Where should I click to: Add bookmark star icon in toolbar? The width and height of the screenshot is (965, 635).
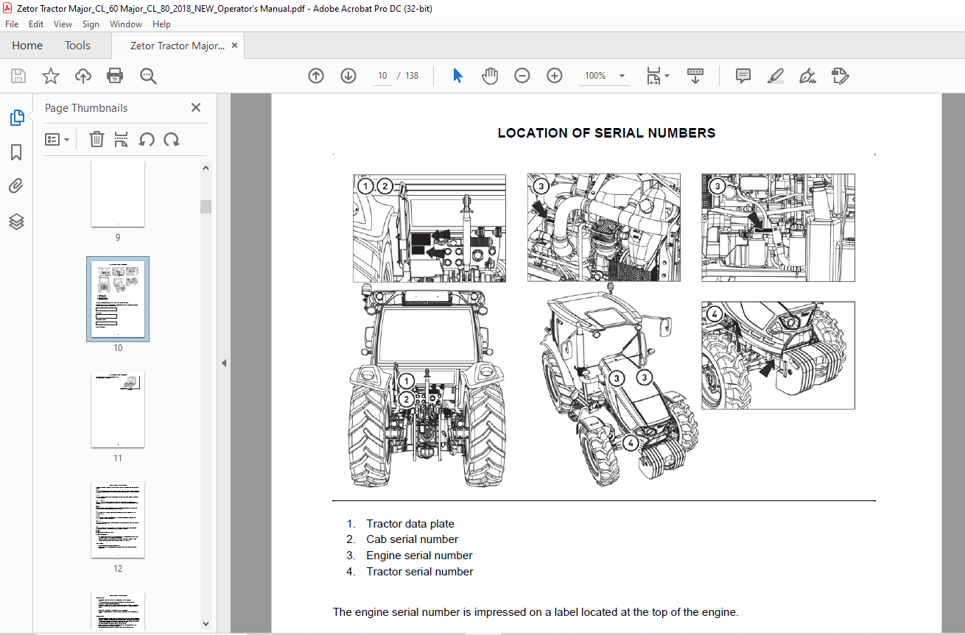tap(50, 76)
